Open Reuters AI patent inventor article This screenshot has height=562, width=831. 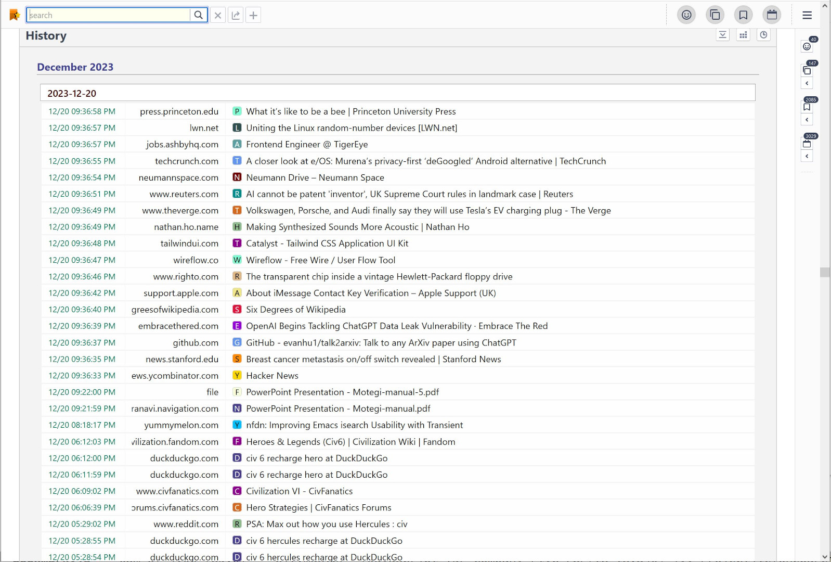click(x=410, y=194)
